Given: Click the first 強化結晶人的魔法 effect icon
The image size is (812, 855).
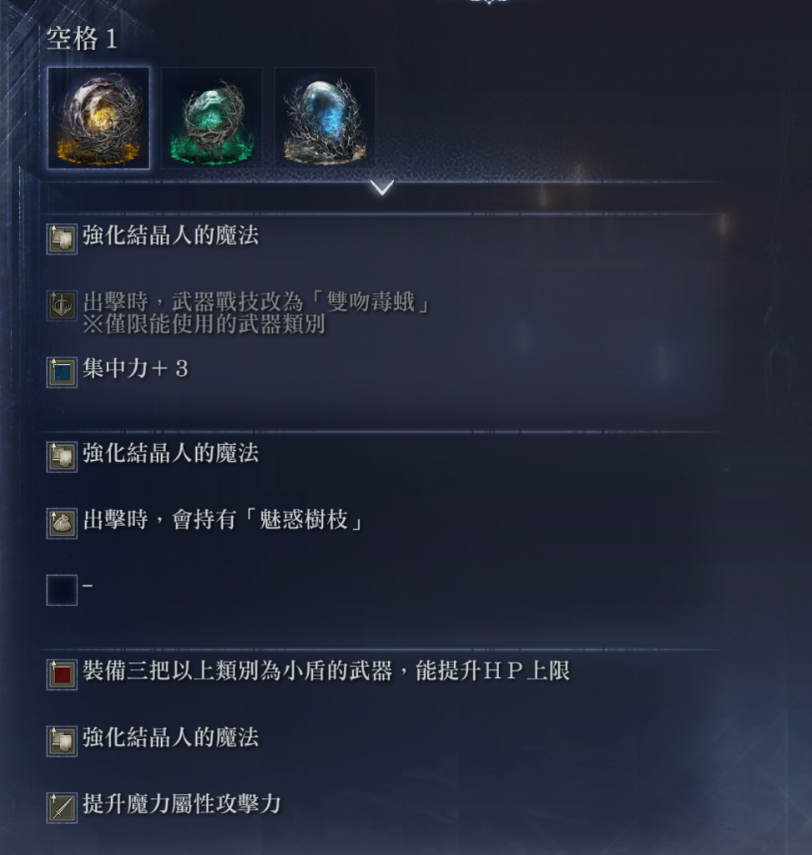Looking at the screenshot, I should [62, 239].
